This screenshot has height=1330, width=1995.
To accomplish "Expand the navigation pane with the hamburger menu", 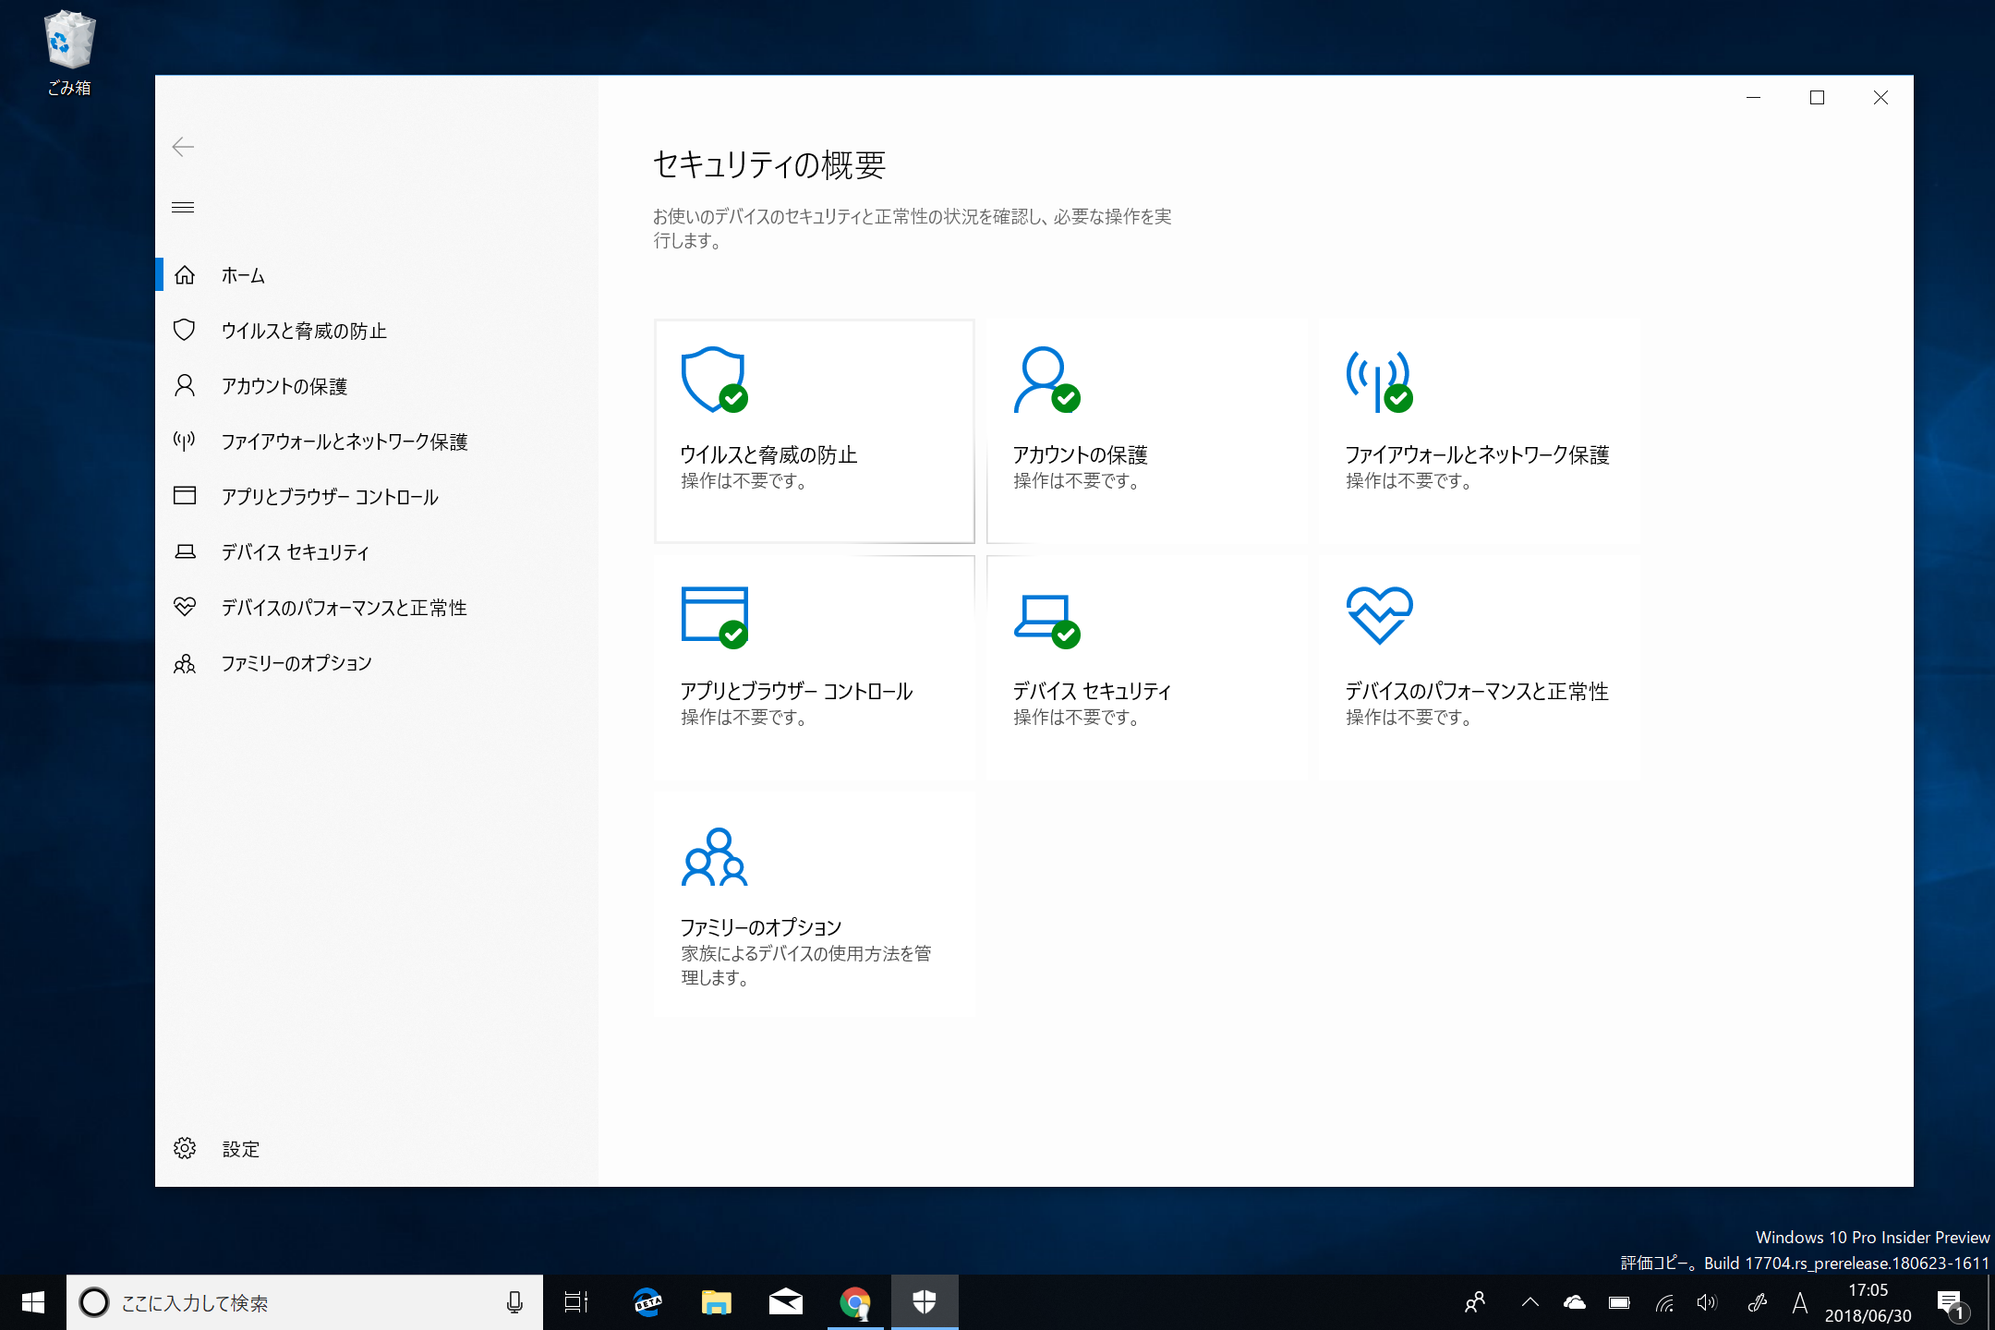I will [183, 207].
